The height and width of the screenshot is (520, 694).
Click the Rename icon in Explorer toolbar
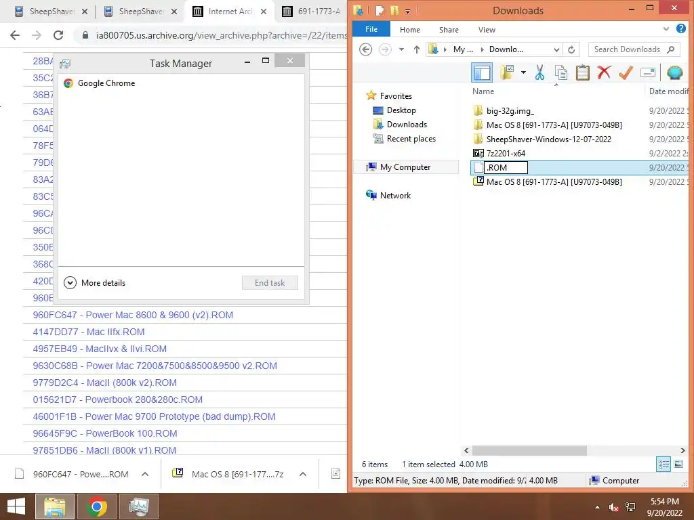(647, 72)
